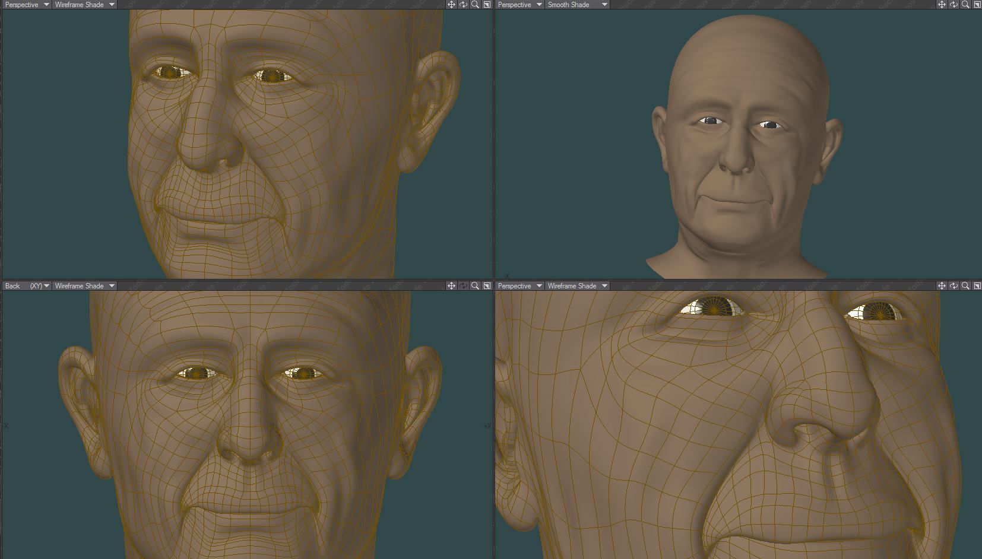Maximize the Back (XY) viewport
The image size is (982, 559).
[x=487, y=286]
